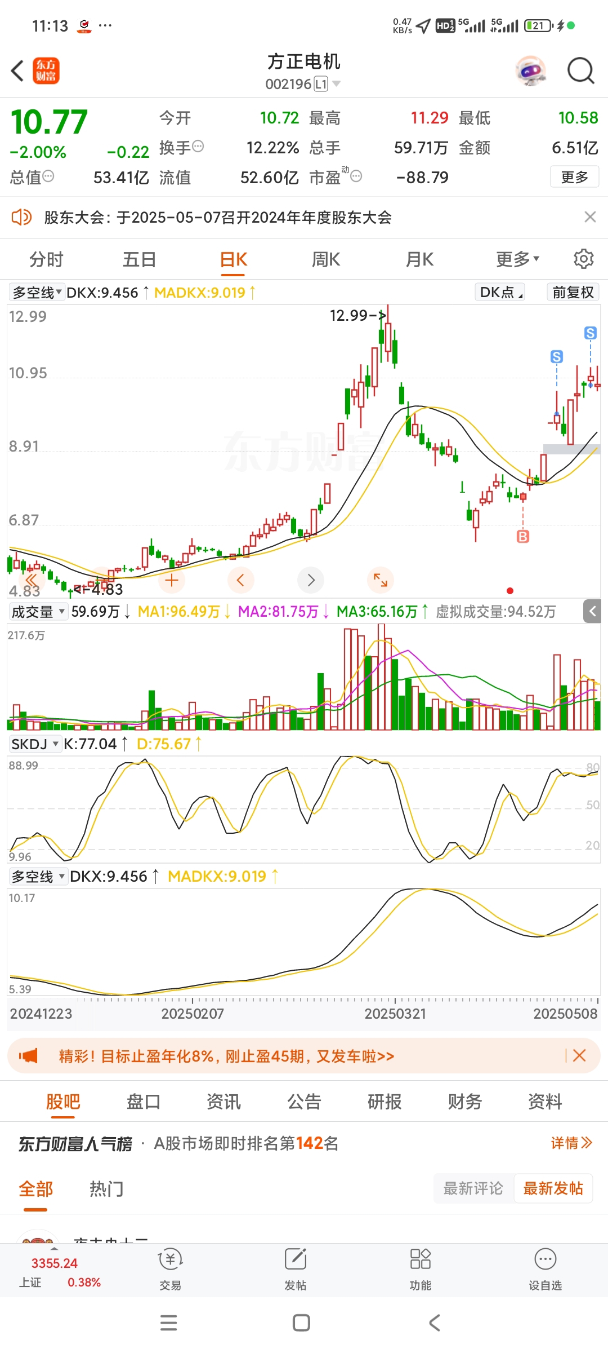Switch to the 盘口 tab
The image size is (608, 1353).
point(144,1102)
